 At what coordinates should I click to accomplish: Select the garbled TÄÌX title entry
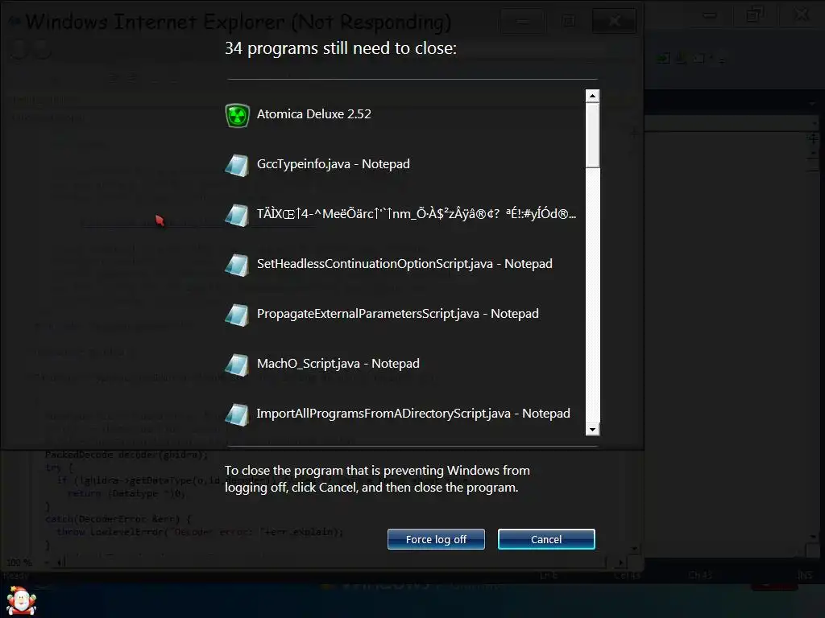coord(417,214)
